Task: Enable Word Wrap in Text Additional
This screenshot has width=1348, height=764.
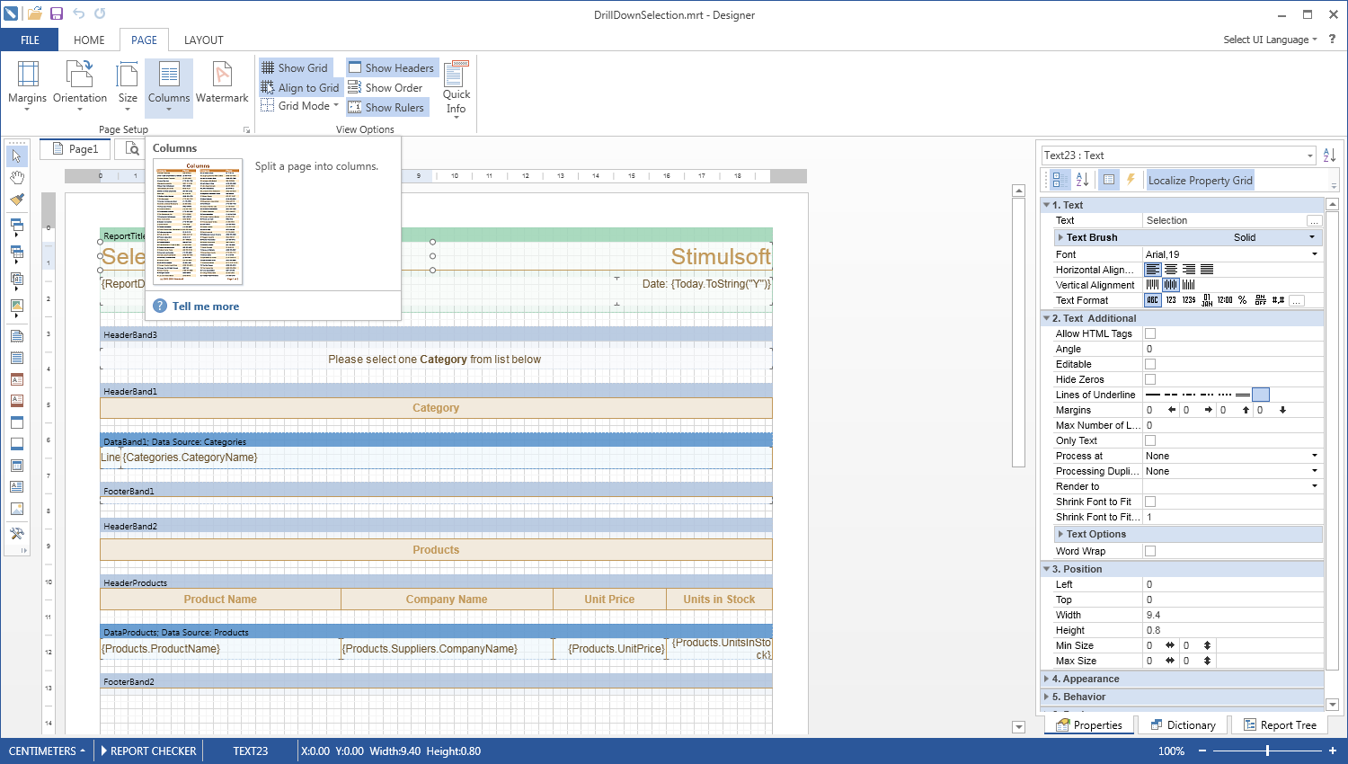Action: click(1149, 551)
